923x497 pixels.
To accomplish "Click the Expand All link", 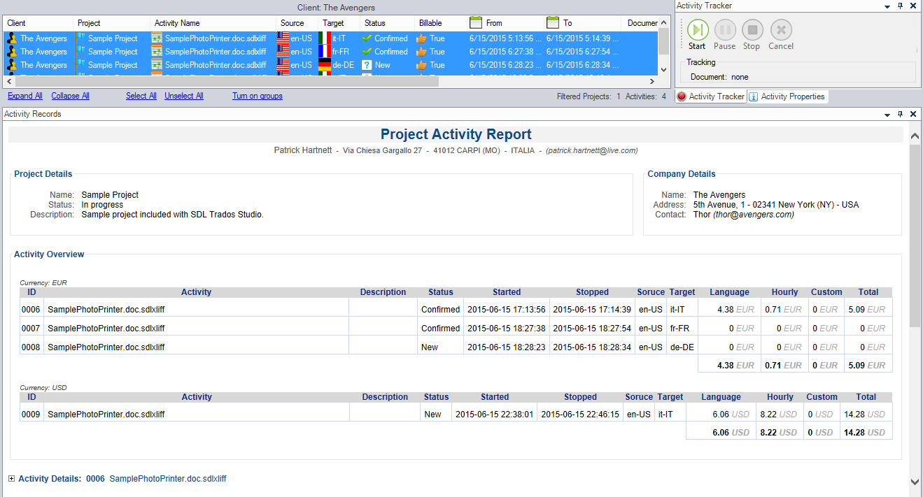I will pyautogui.click(x=25, y=96).
